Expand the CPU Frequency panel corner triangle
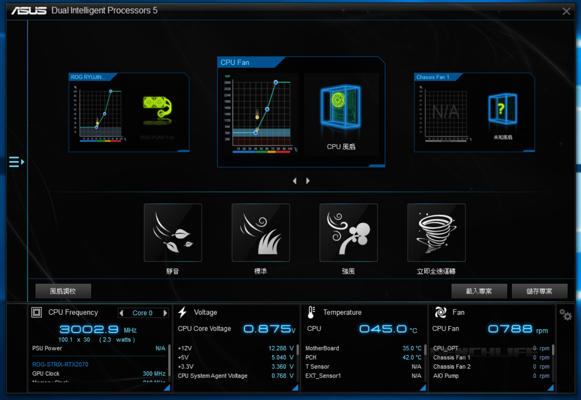Screen dimensions: 581x400 tap(167, 388)
